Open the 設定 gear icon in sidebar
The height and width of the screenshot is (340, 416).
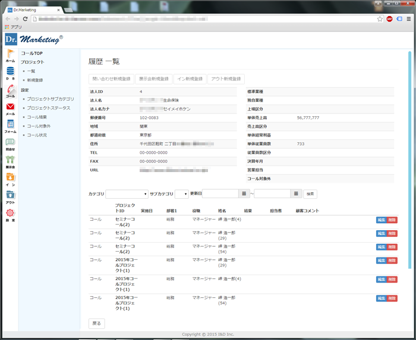(10, 214)
